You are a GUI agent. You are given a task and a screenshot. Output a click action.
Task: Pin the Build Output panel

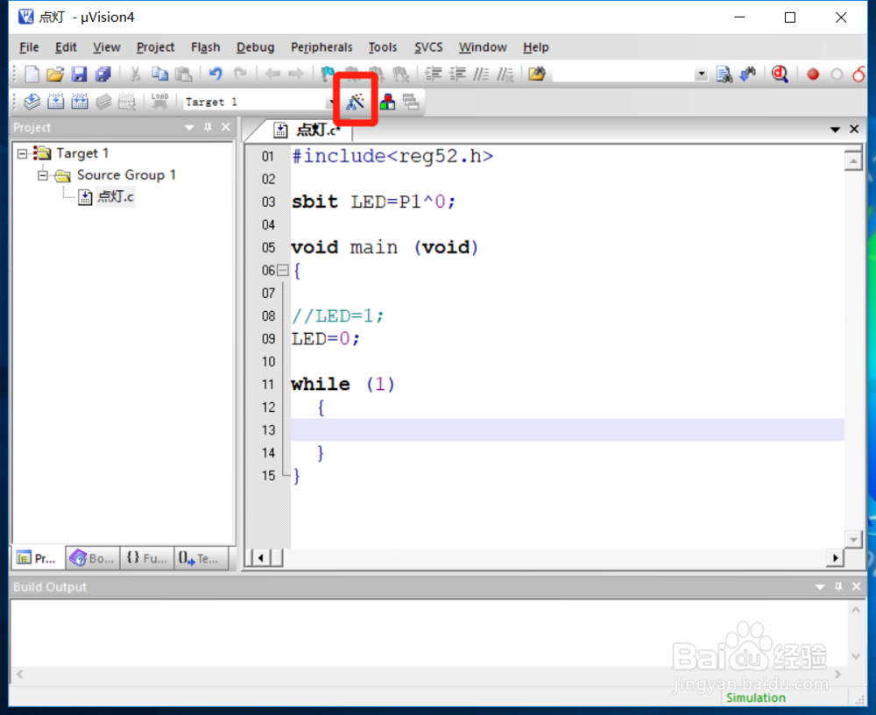click(x=838, y=586)
